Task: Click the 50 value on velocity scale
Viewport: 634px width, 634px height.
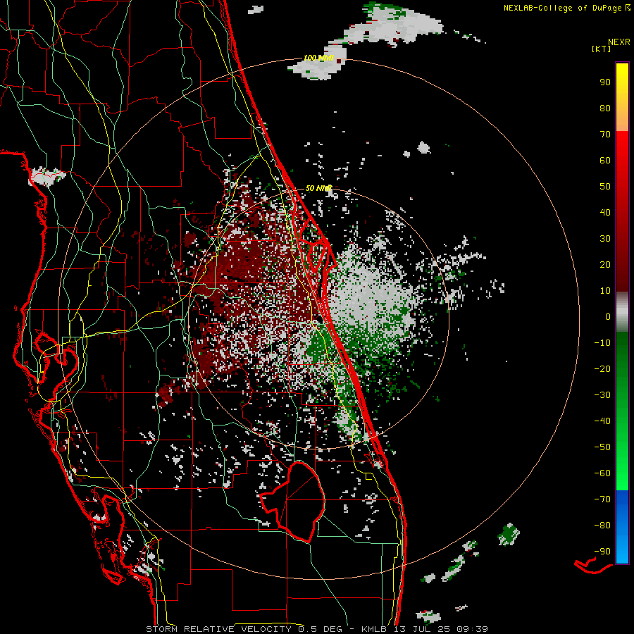Action: pyautogui.click(x=605, y=187)
